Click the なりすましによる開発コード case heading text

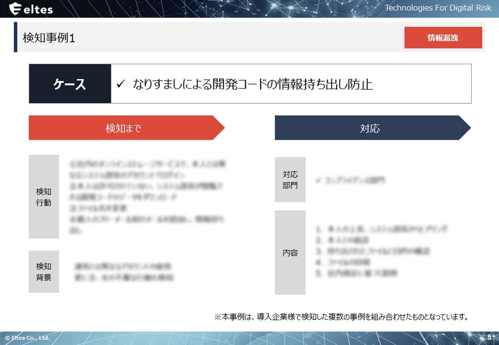pos(252,84)
